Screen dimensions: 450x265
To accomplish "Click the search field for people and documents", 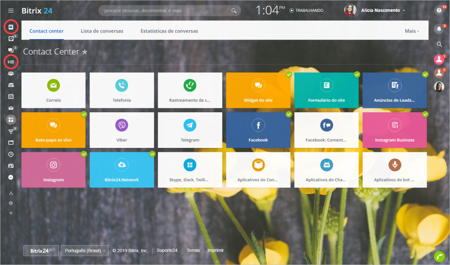I will coord(167,11).
